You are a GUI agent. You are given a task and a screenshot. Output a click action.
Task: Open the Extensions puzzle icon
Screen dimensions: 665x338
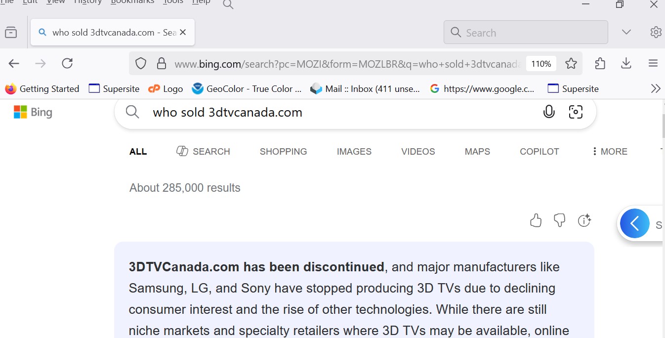(x=600, y=63)
